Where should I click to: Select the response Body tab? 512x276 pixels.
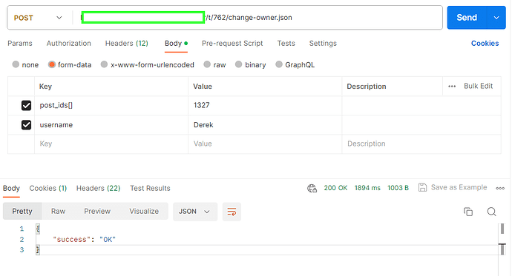[x=11, y=188]
